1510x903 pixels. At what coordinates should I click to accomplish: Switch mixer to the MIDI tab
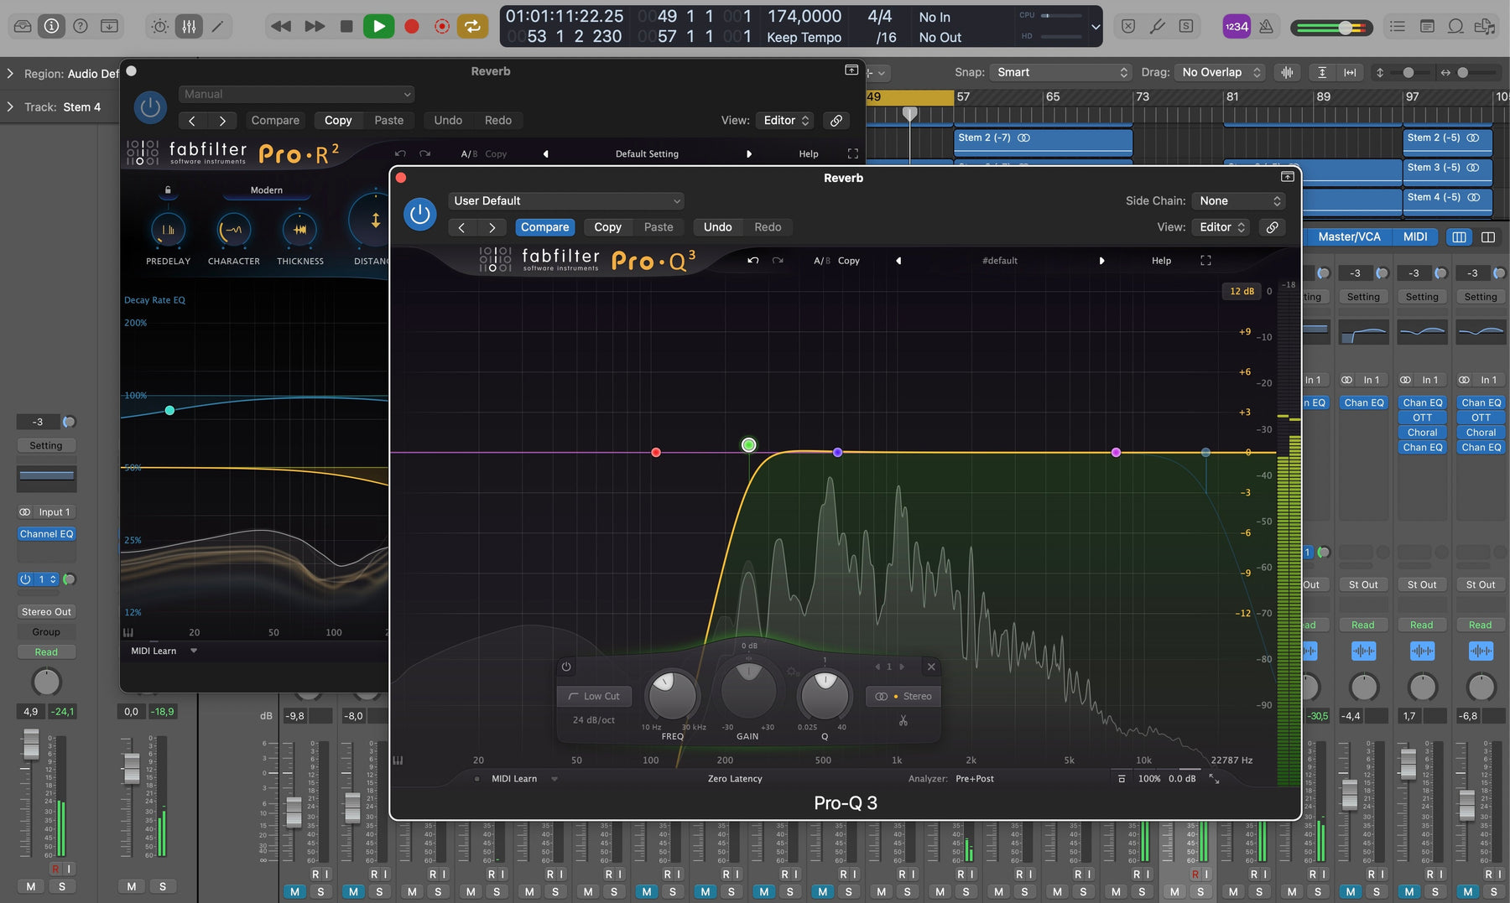[1415, 236]
